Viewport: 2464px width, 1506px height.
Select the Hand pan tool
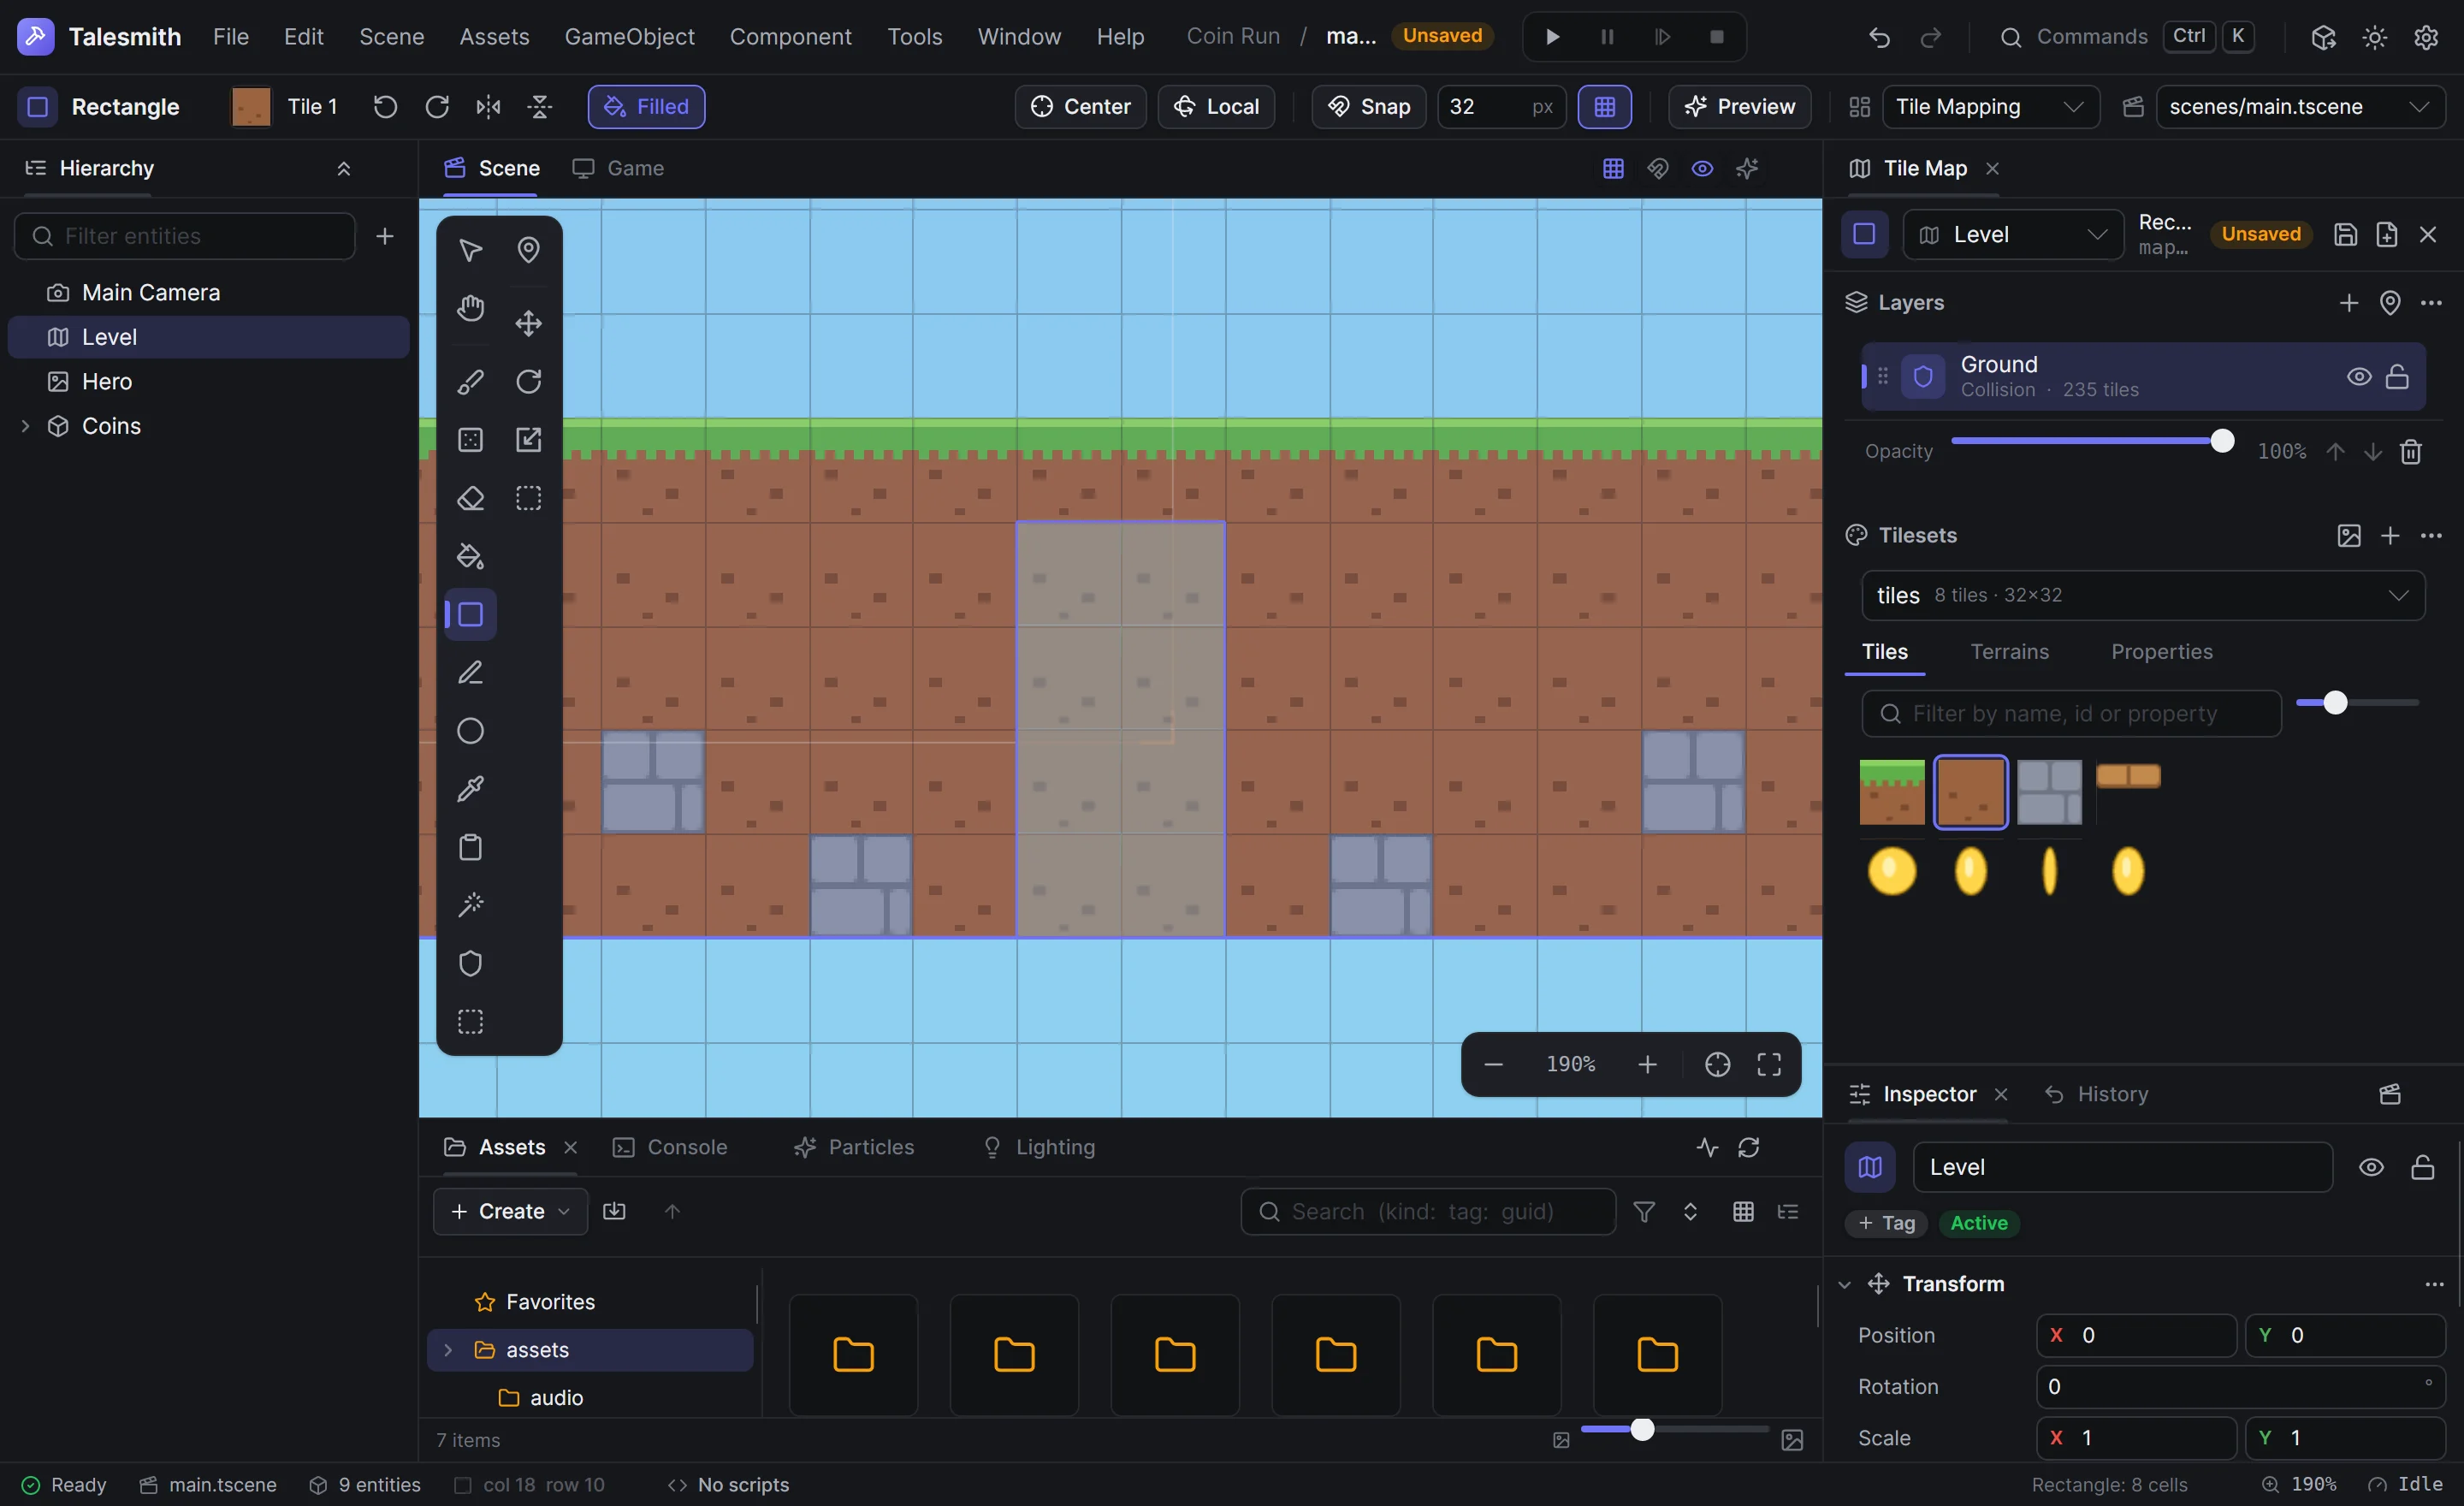(x=470, y=308)
